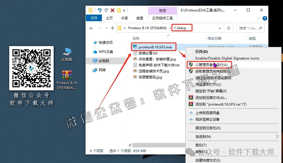Select the proteus8.16.SP3.exe file
Viewport: 283px width, 163px height.
tap(155, 47)
